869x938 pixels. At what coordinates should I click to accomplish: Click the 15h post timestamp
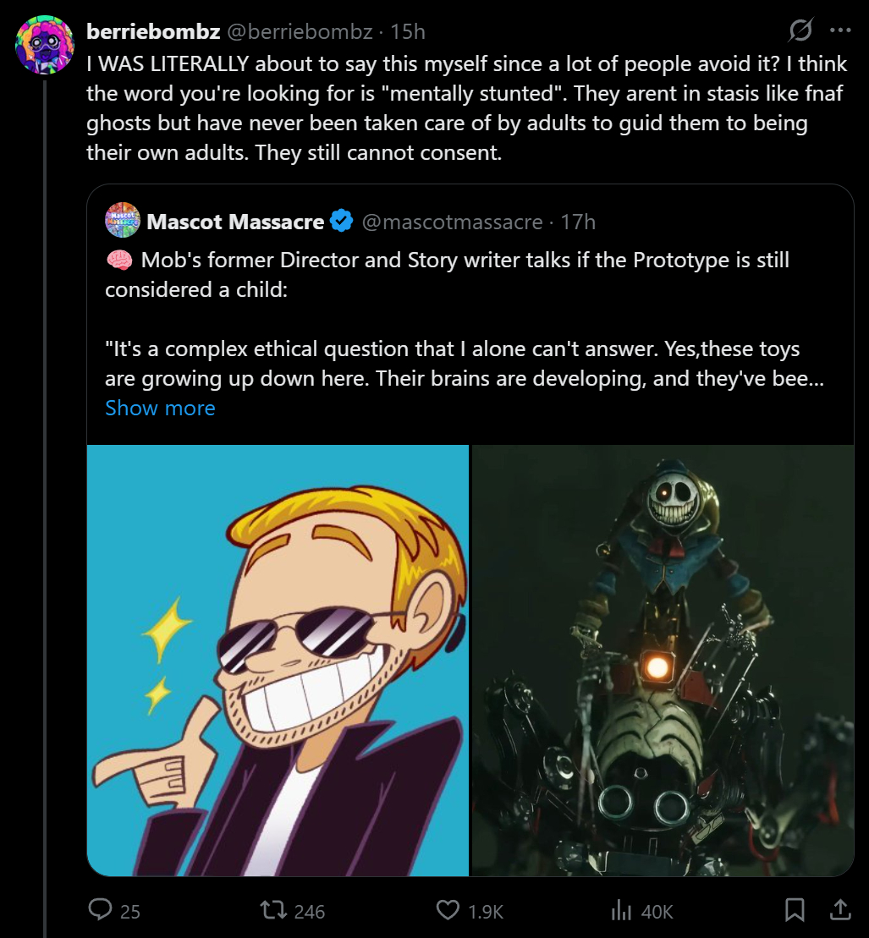408,32
